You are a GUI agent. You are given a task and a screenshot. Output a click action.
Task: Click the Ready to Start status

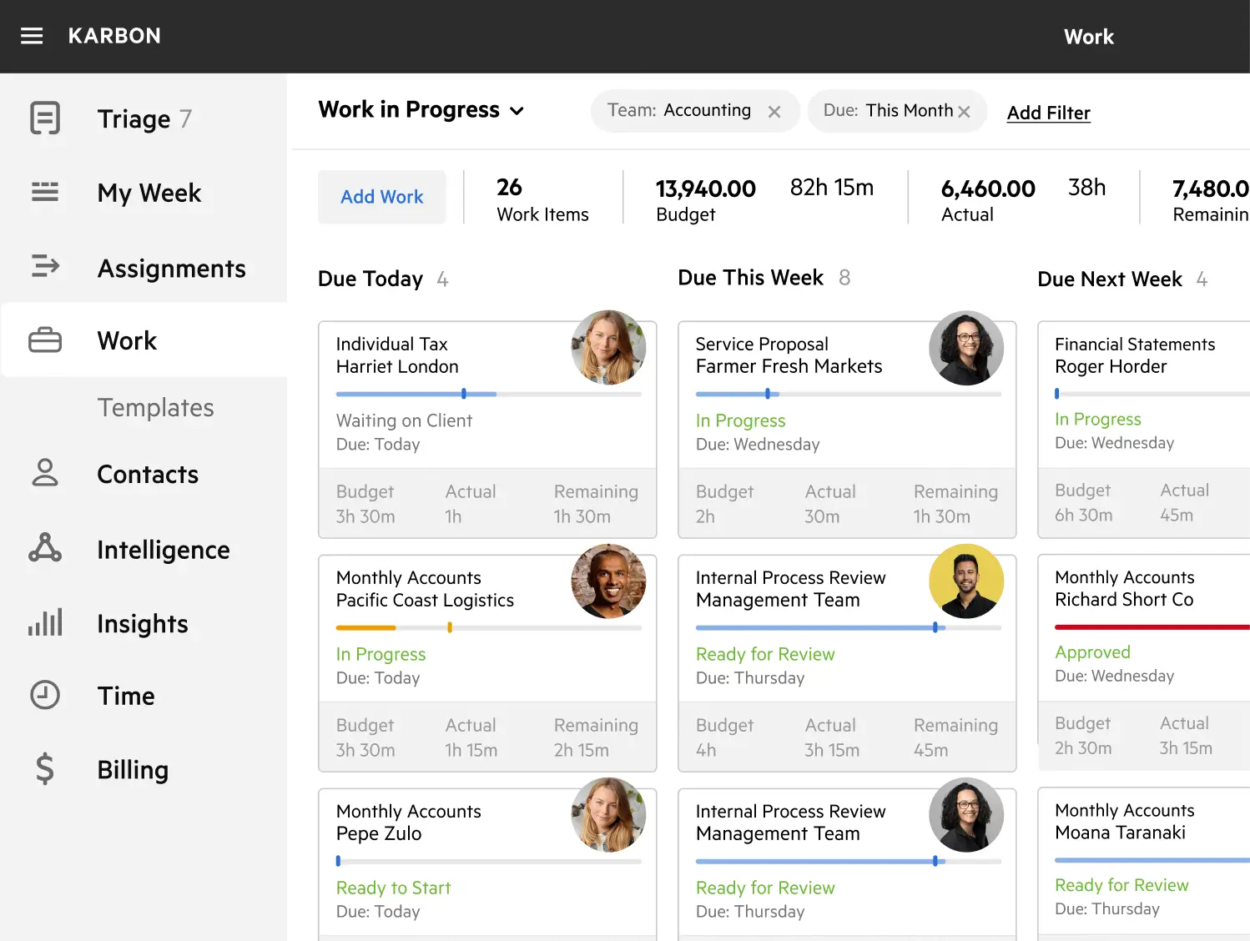tap(393, 888)
